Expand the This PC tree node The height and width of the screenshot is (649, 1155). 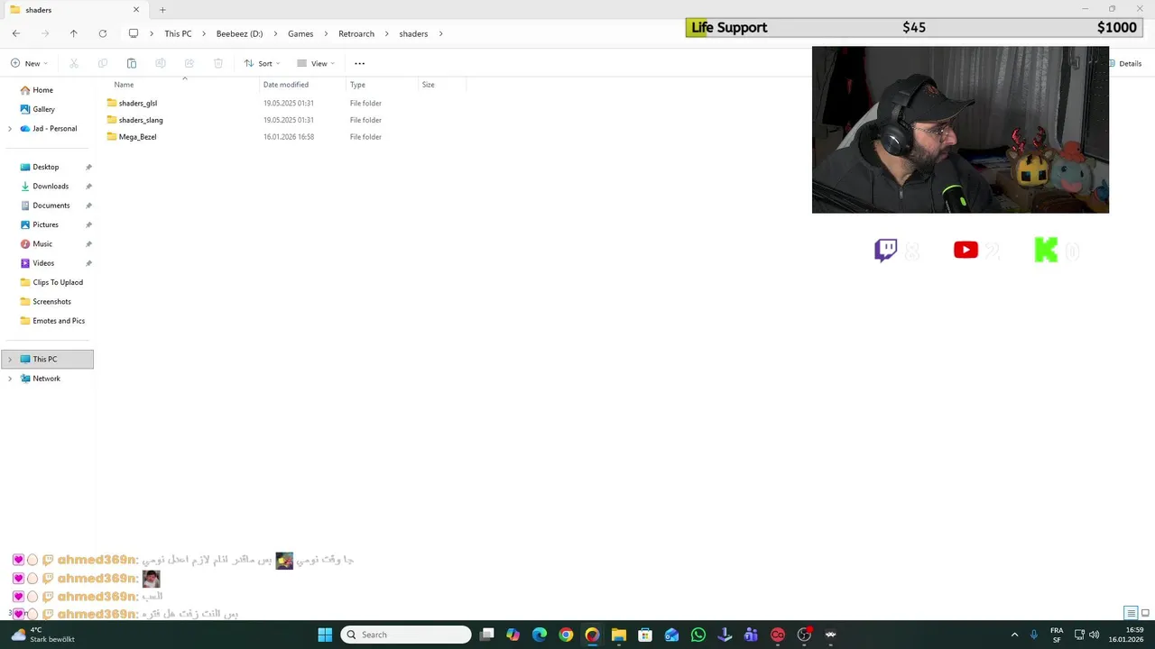(x=10, y=360)
